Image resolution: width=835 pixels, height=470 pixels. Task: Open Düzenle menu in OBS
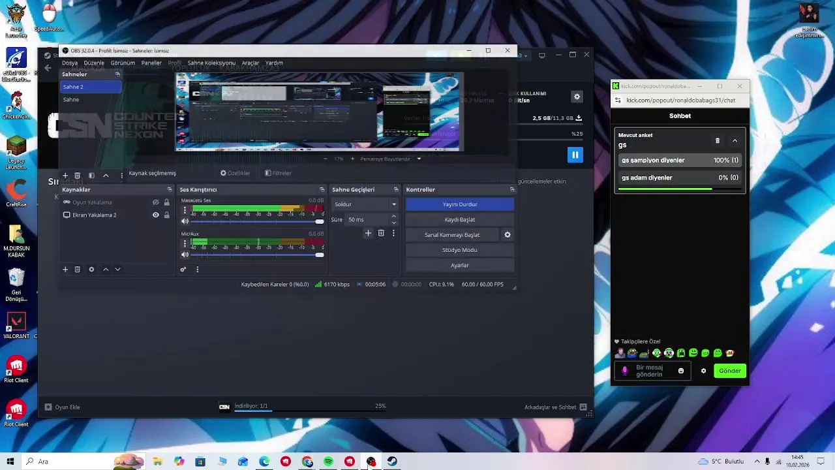(94, 63)
